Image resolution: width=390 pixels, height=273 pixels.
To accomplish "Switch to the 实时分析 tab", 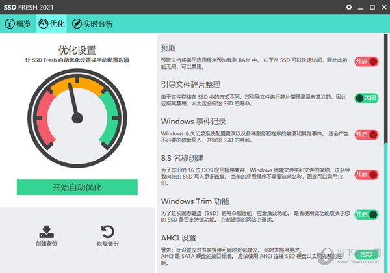I will point(92,24).
